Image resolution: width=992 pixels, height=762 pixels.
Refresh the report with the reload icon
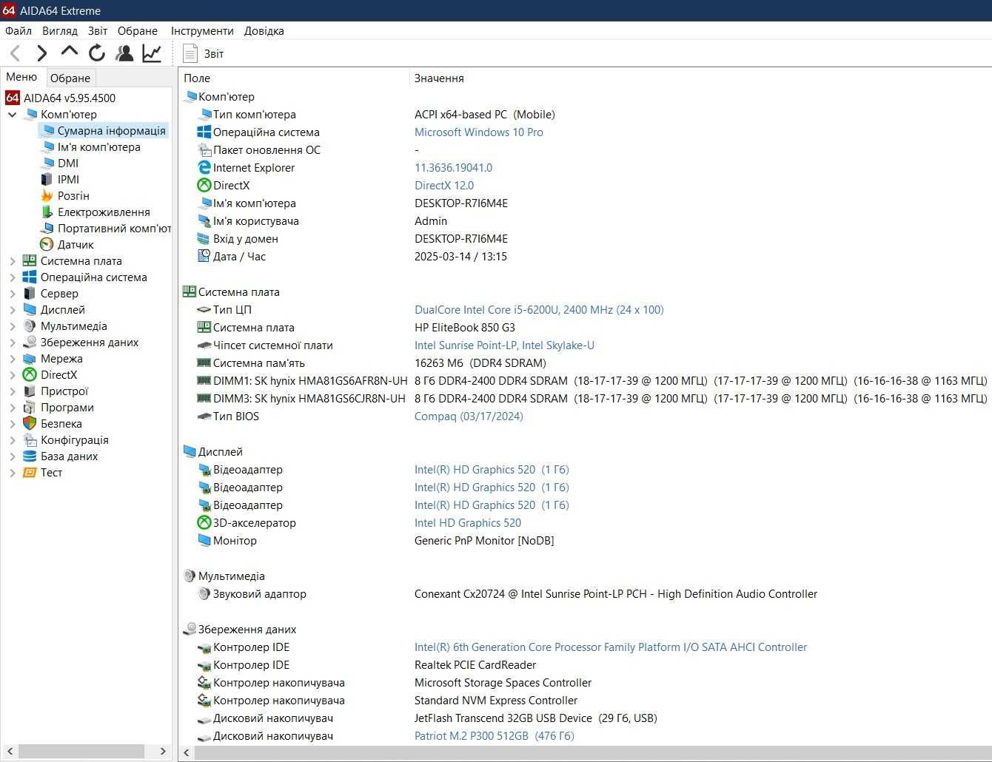tap(97, 53)
